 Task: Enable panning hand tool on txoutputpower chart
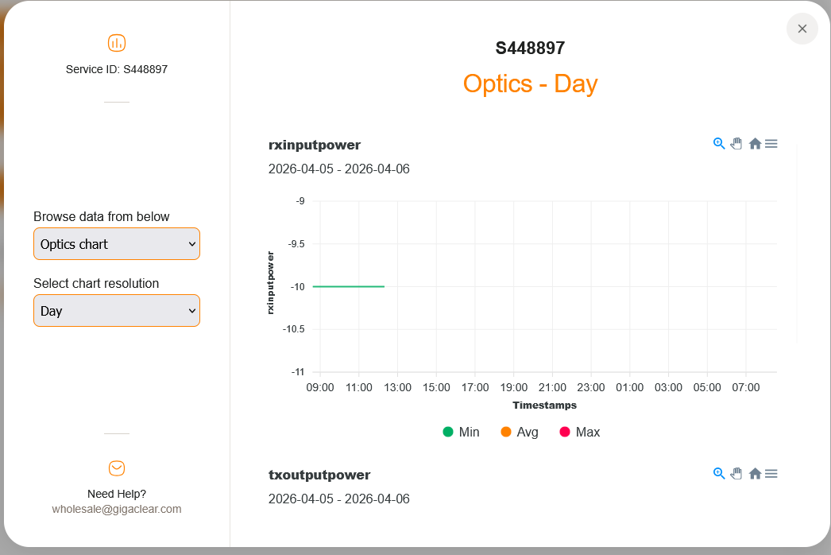pyautogui.click(x=736, y=474)
